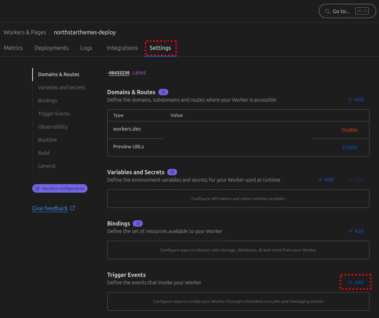Click pencil icon next to Edit
This screenshot has height=318, width=379.
click(x=350, y=180)
